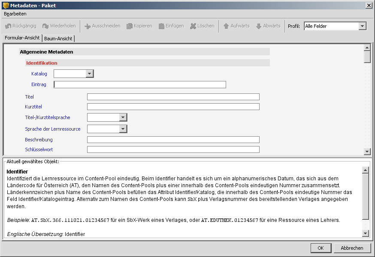Click the Sprache der Lernressource label

pos(53,129)
